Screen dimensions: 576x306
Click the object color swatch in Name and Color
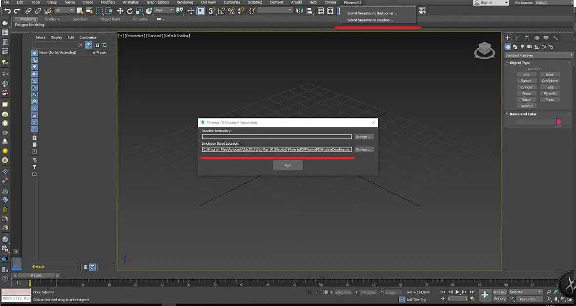click(x=559, y=122)
